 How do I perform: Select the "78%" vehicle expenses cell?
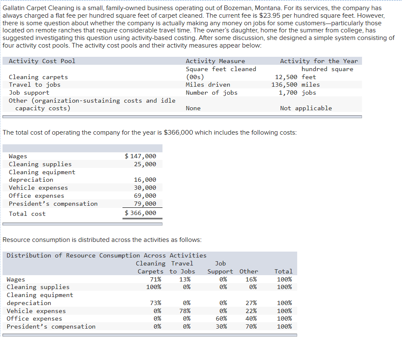pos(185,311)
